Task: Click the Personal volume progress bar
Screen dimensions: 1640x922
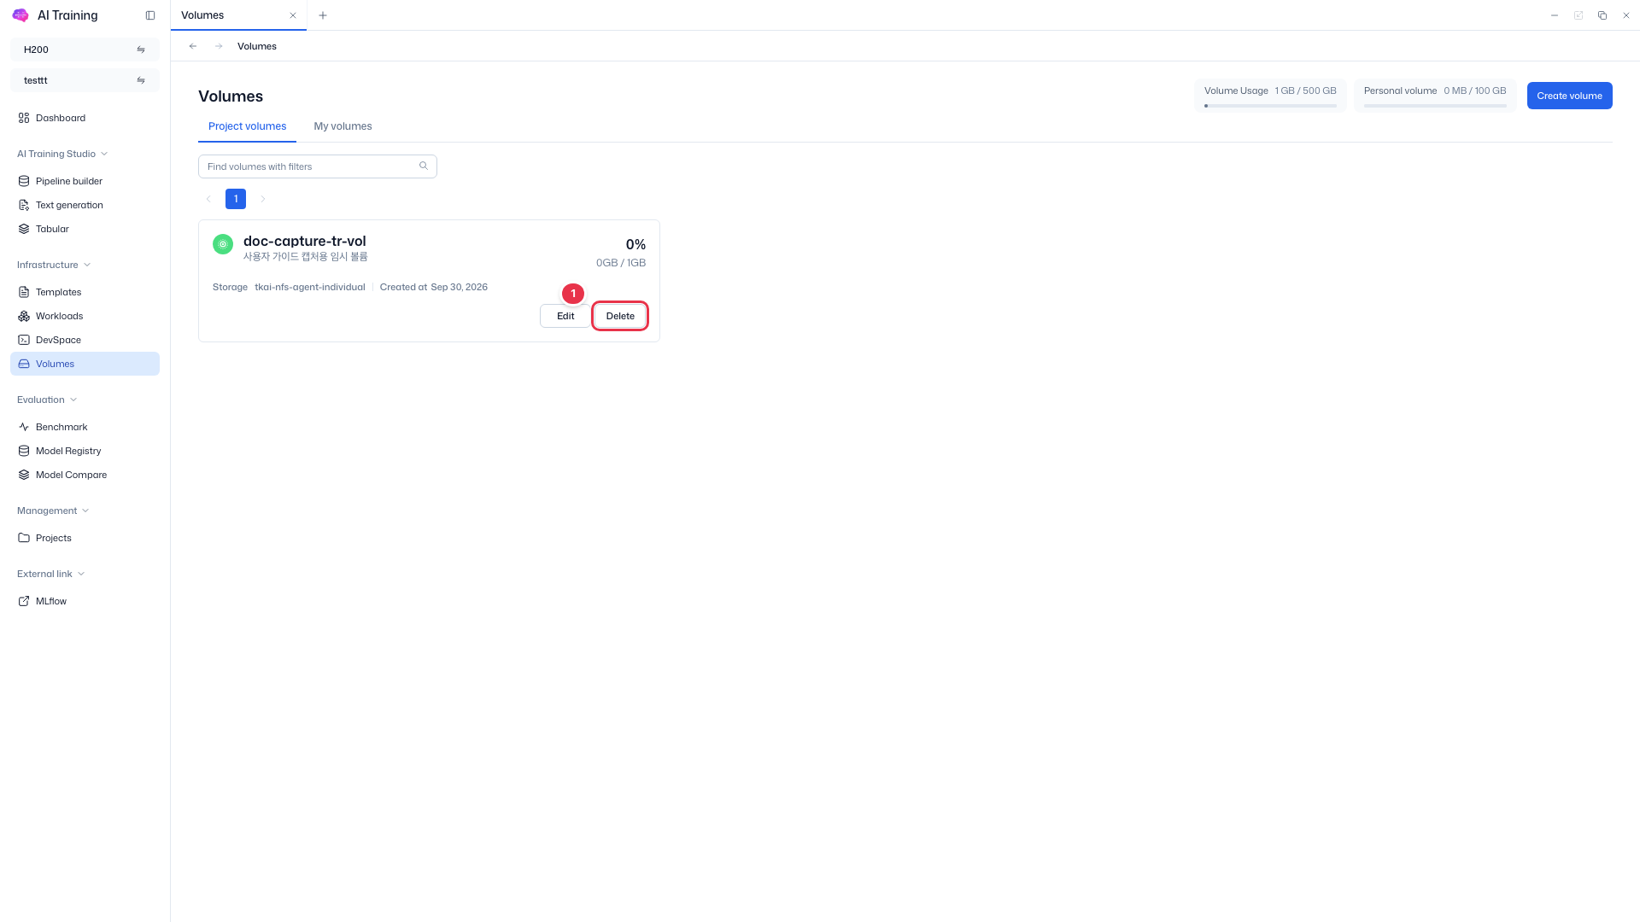Action: pos(1435,106)
